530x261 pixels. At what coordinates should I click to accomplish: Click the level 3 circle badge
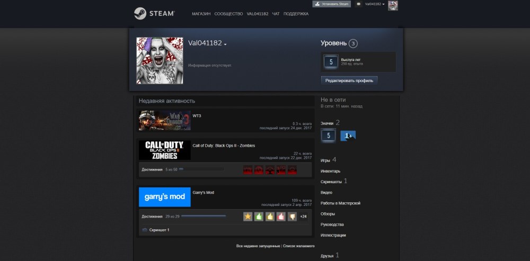pos(353,43)
